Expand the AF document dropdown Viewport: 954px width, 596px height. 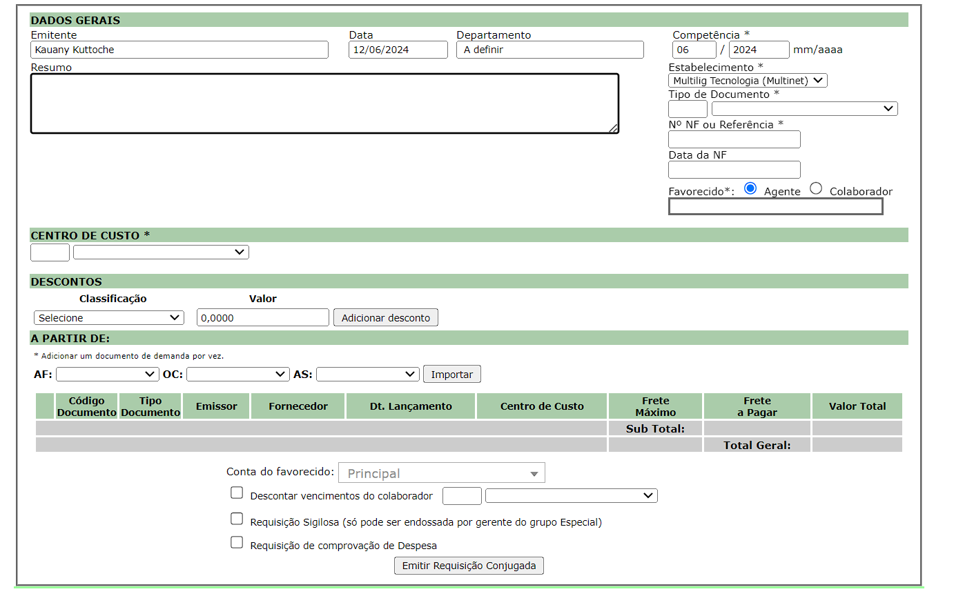(107, 374)
